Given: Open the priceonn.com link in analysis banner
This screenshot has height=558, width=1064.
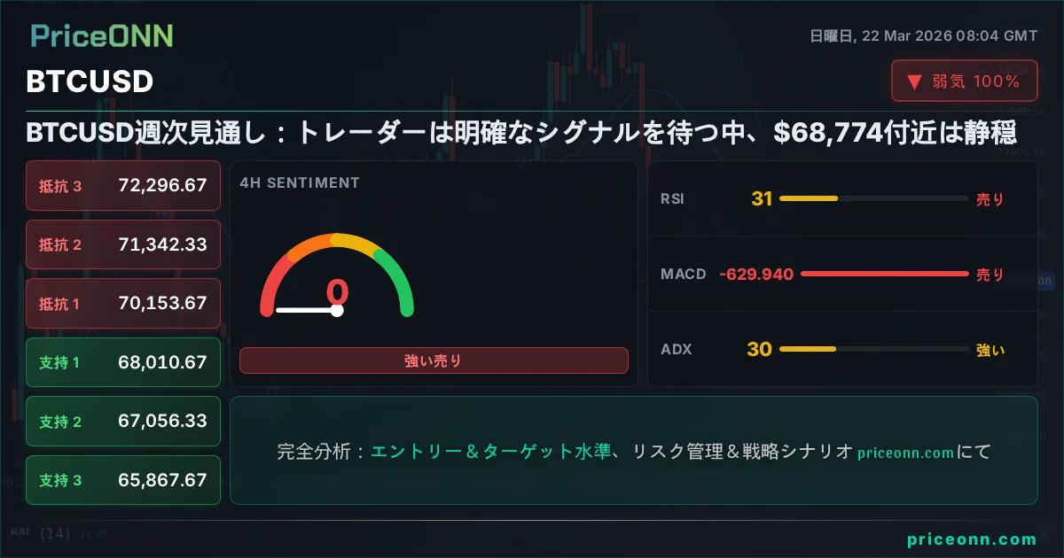Looking at the screenshot, I should tap(905, 453).
